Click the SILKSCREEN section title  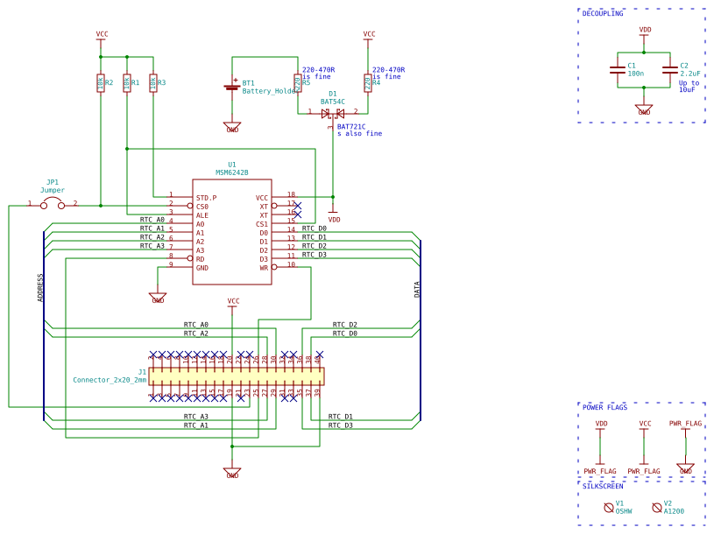tap(603, 487)
